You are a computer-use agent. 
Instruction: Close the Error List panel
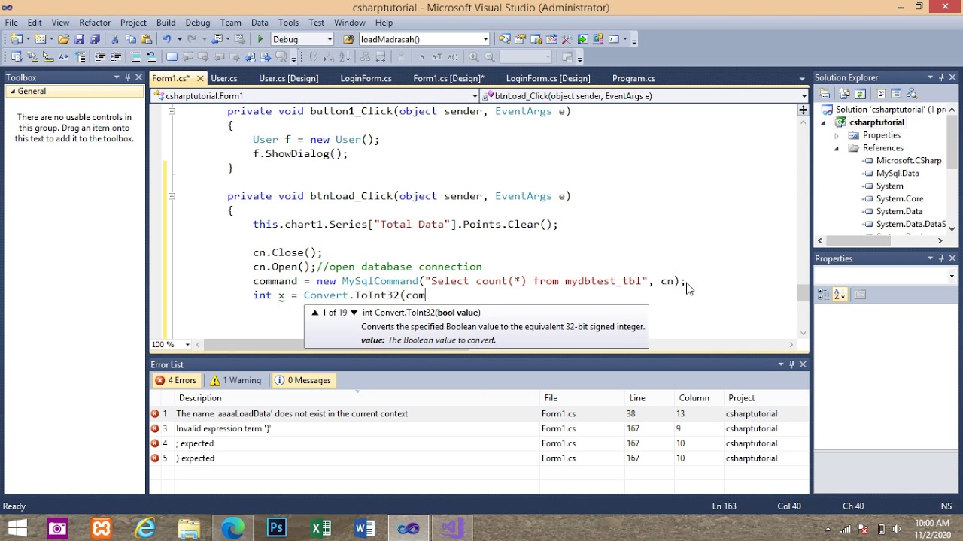[803, 364]
